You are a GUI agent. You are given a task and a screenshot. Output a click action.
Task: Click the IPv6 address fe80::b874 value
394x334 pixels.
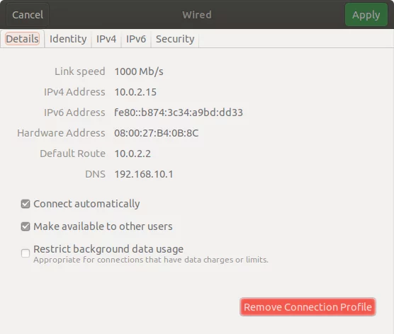tap(179, 113)
